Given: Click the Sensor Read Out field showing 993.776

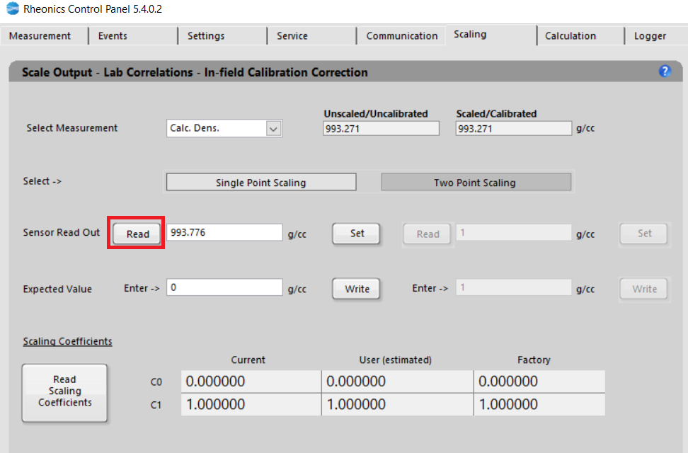Looking at the screenshot, I should (224, 233).
